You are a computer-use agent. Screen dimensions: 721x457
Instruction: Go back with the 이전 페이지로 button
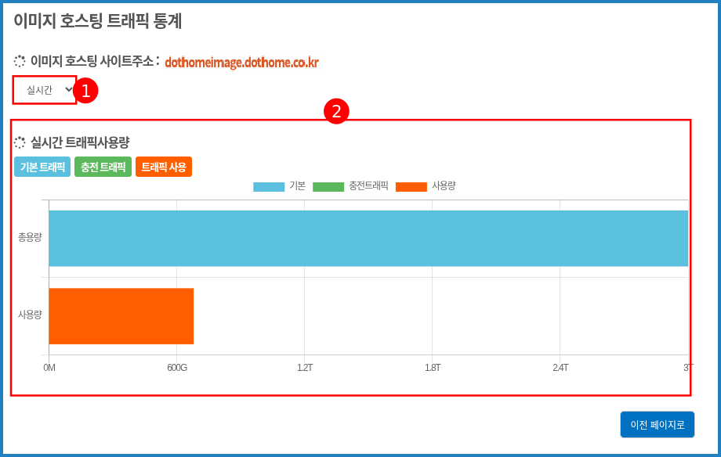click(657, 425)
